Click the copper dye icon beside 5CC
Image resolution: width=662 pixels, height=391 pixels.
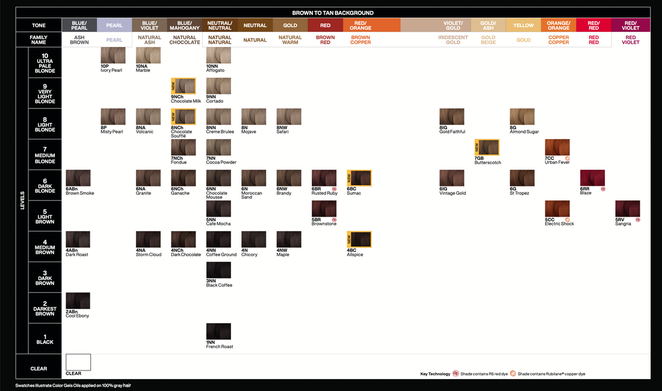tap(566, 220)
